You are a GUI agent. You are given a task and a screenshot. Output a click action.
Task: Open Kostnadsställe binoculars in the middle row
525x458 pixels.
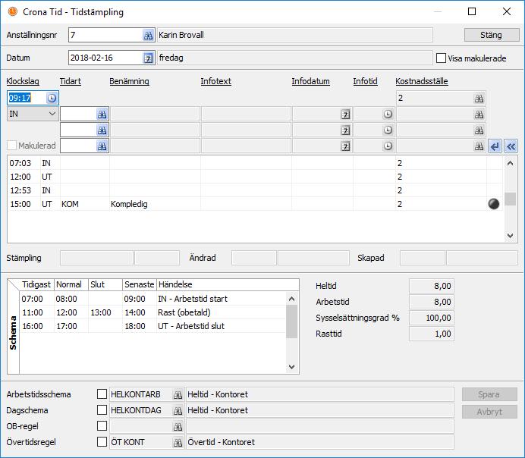(x=479, y=130)
